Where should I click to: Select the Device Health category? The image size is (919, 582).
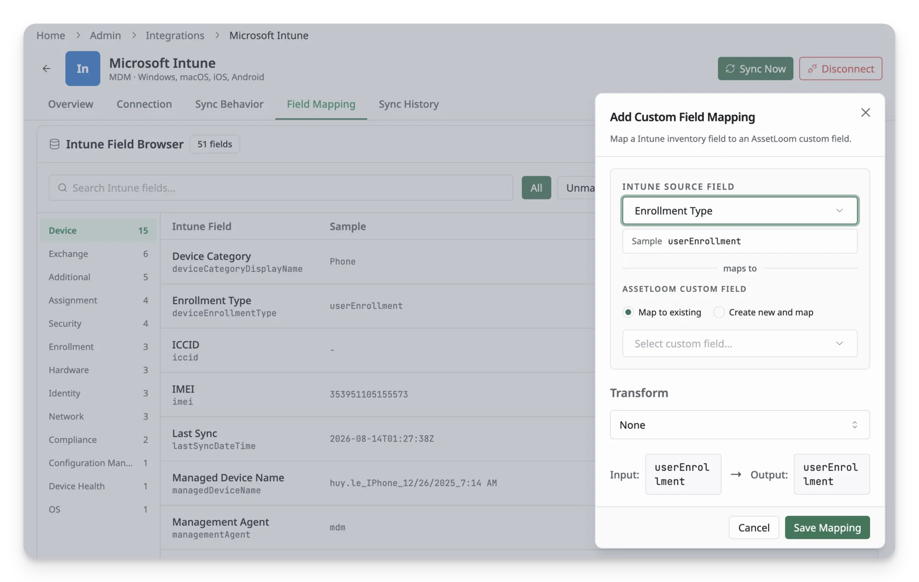pyautogui.click(x=98, y=486)
